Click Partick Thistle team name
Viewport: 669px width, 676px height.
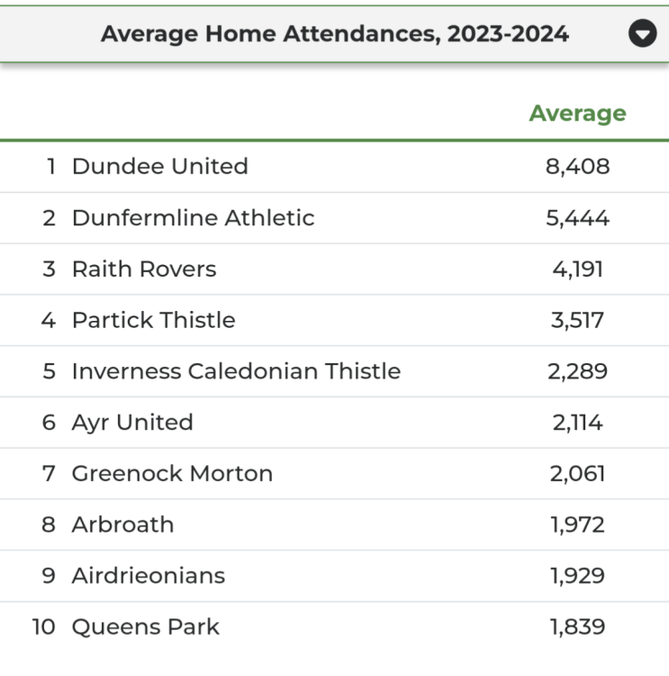click(x=153, y=320)
